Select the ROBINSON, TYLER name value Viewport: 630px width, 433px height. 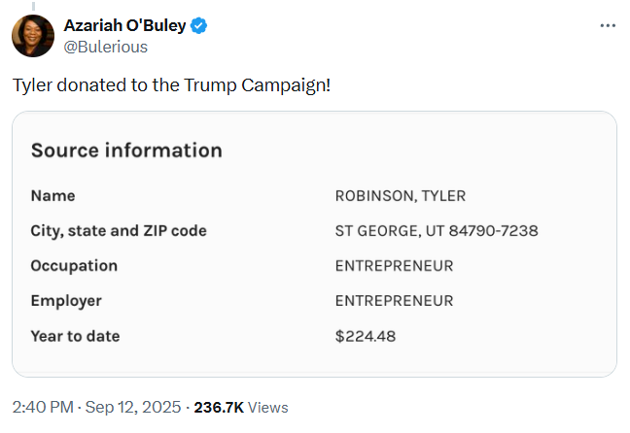click(x=400, y=196)
